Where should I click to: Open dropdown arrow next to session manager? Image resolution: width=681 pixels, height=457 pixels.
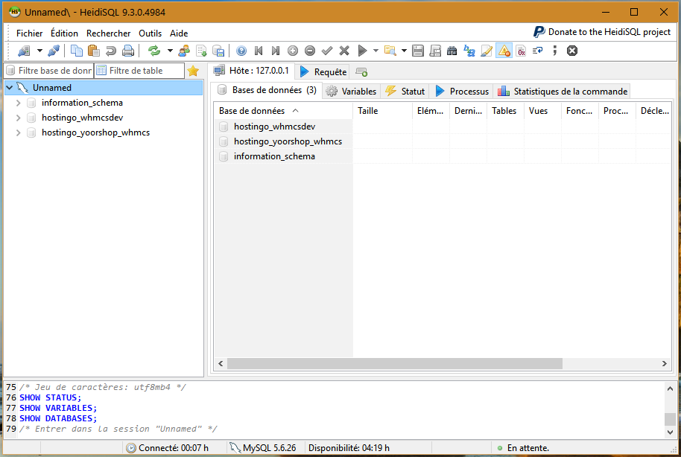tap(39, 51)
